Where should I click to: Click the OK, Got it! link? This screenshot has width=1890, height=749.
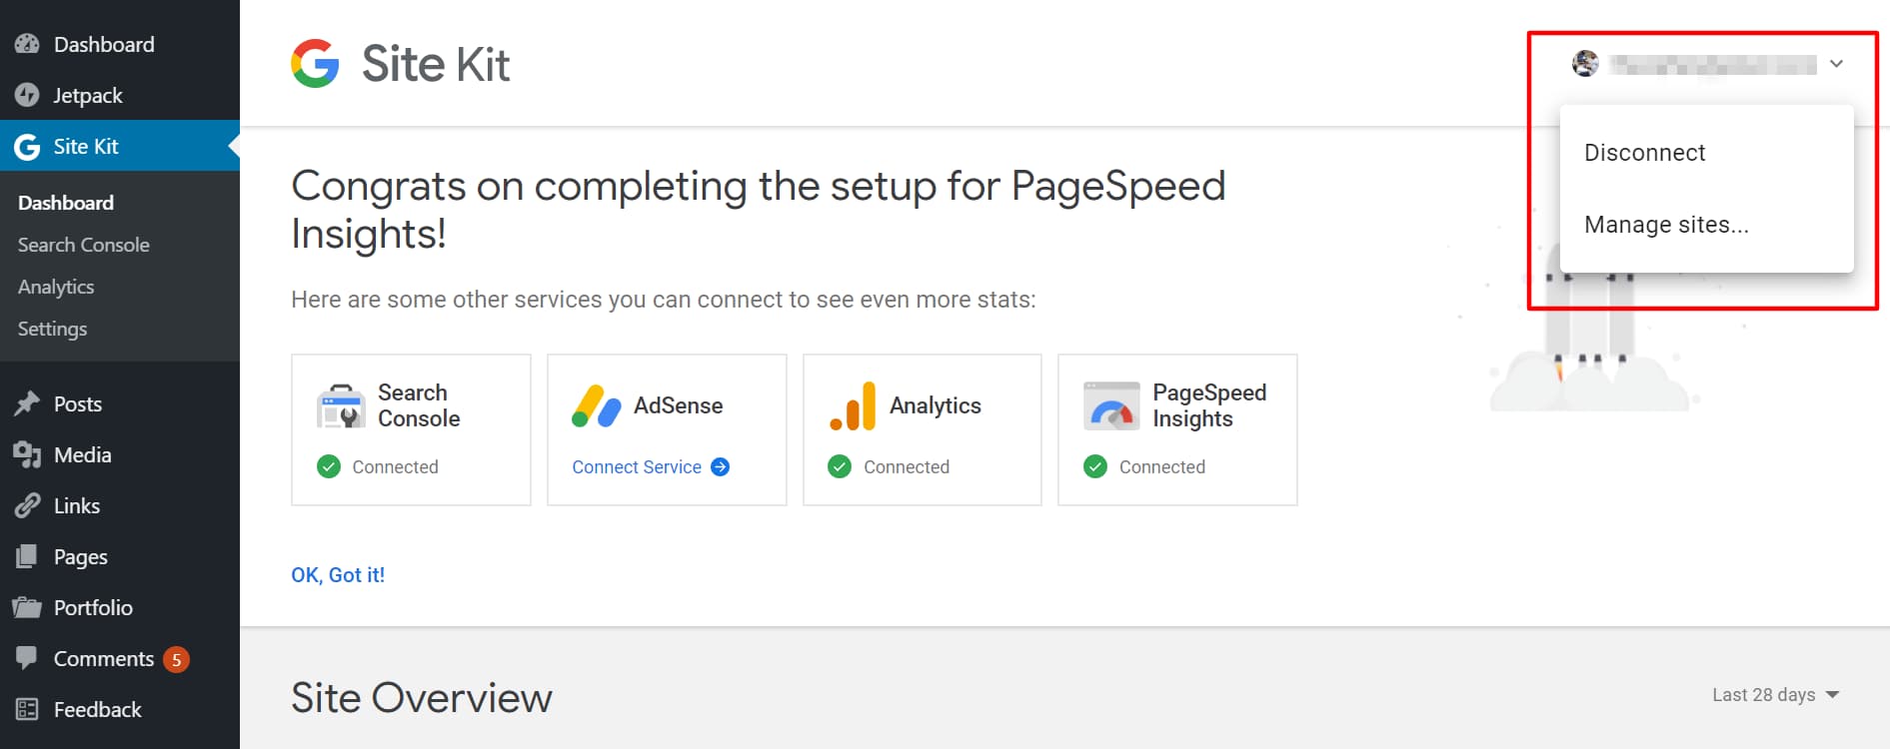click(337, 574)
